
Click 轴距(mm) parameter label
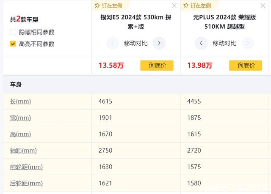(23, 150)
